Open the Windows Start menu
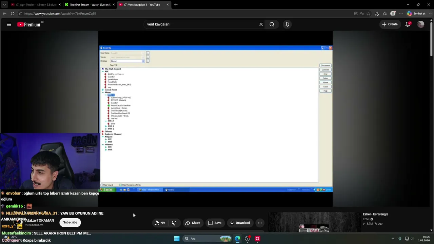434x244 pixels. pos(177,239)
